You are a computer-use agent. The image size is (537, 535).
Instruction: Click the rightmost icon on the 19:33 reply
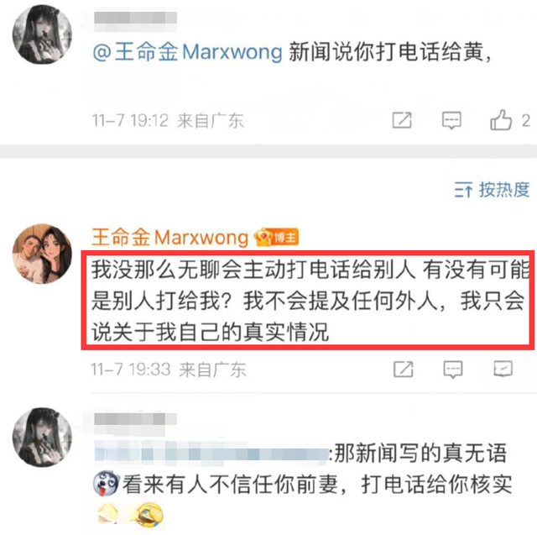click(x=503, y=369)
